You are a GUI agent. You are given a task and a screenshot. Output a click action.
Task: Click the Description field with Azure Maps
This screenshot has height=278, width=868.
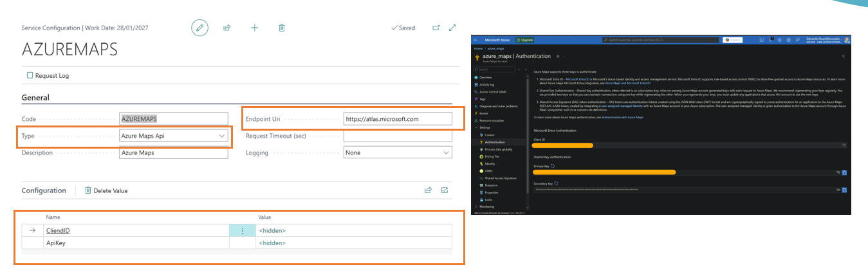174,153
